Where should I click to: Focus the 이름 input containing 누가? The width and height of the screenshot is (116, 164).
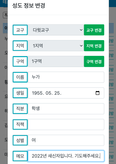[x=66, y=77]
